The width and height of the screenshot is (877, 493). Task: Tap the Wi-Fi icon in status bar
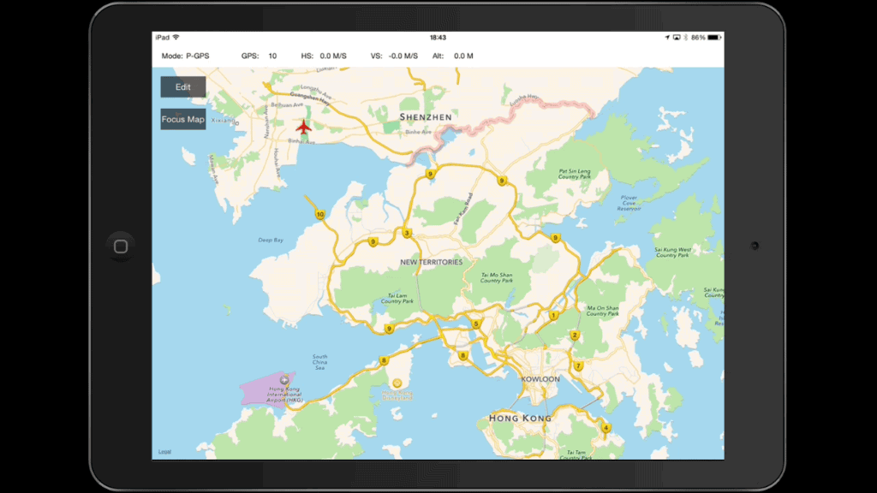pos(176,38)
